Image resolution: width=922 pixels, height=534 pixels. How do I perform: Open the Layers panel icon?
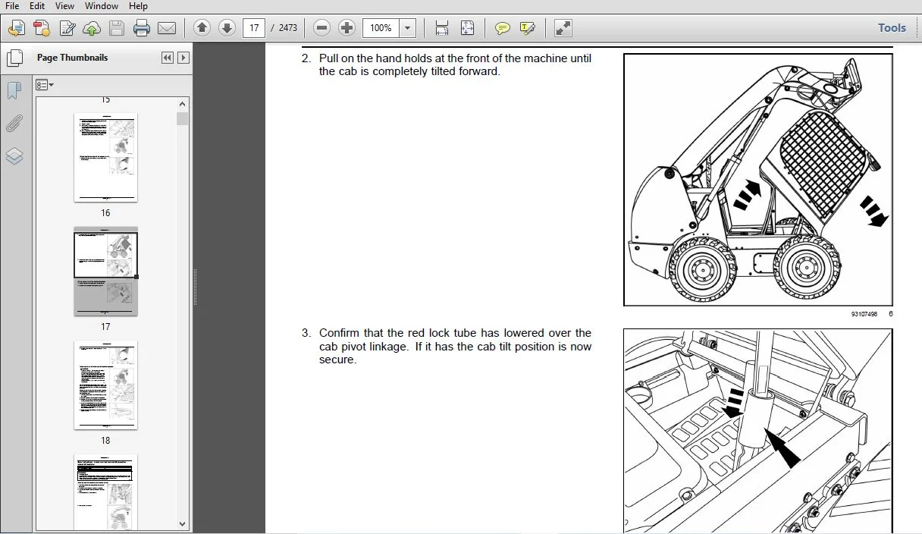[14, 157]
